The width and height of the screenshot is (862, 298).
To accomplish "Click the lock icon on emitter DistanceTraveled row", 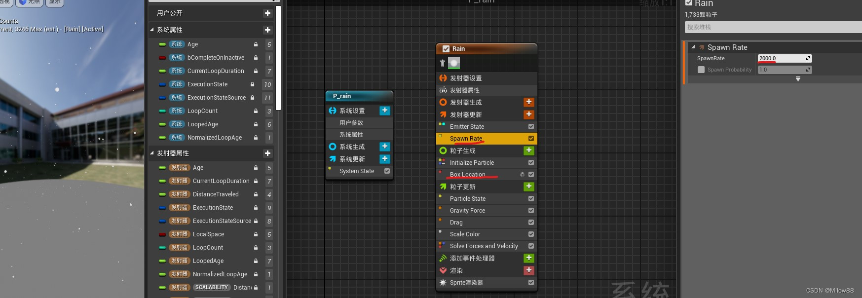I will coord(256,194).
